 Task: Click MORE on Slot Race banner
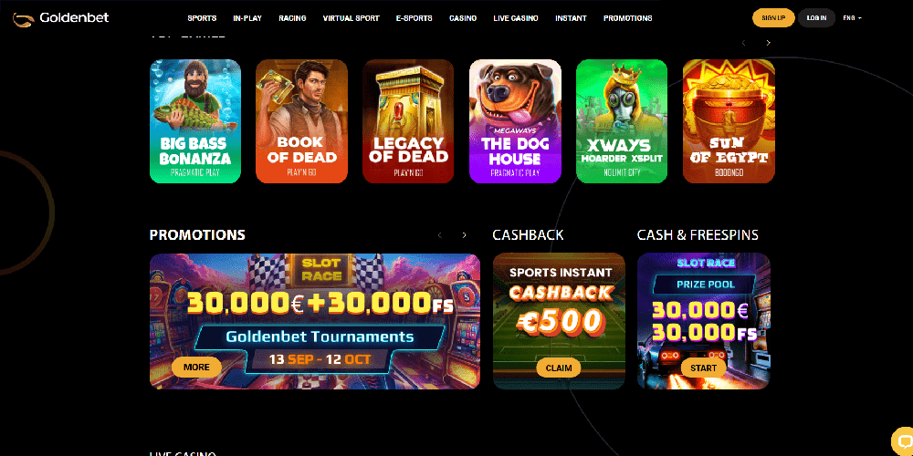pos(196,367)
